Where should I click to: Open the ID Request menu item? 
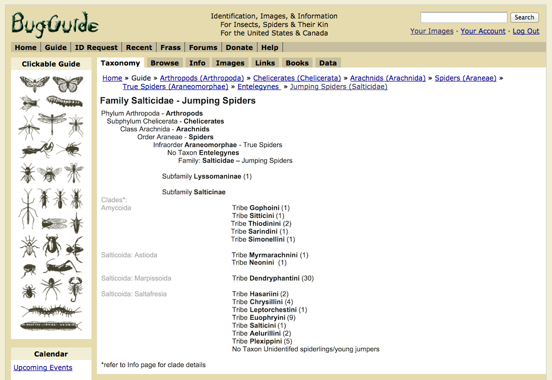(96, 47)
